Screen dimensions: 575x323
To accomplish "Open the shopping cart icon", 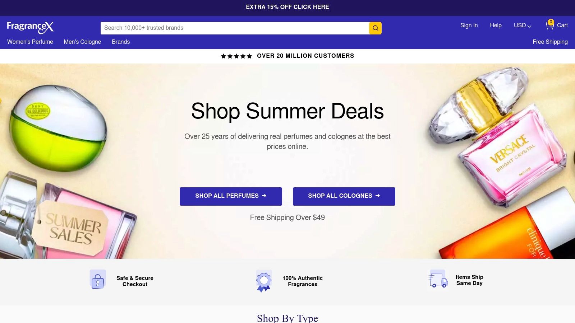I will click(549, 25).
